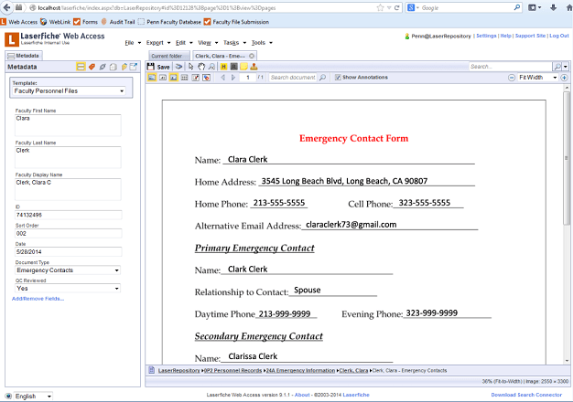Select the Redaction annotation tool
The image size is (573, 402).
point(234,67)
